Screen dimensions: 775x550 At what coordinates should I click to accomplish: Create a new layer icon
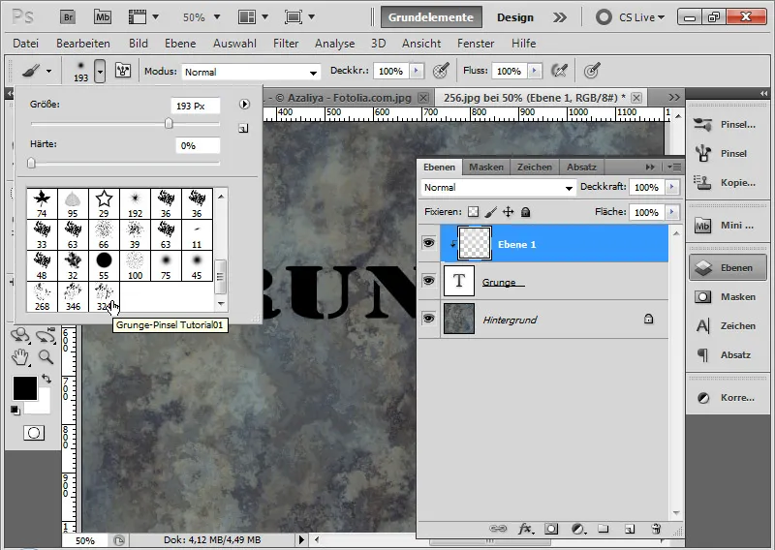(629, 529)
